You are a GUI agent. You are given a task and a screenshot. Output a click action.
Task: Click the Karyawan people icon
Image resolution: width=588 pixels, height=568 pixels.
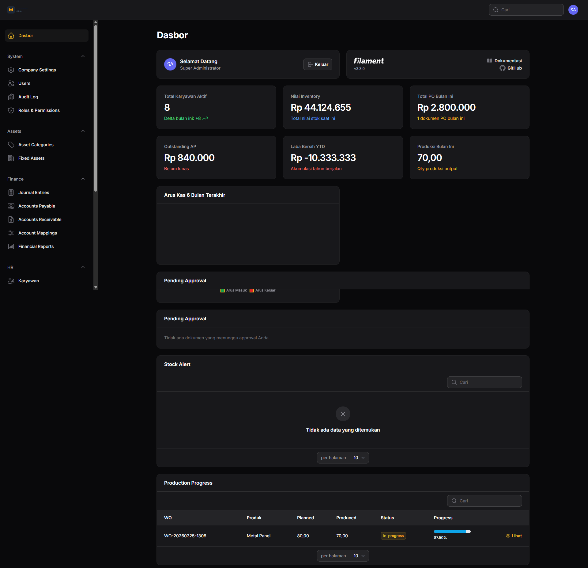11,281
